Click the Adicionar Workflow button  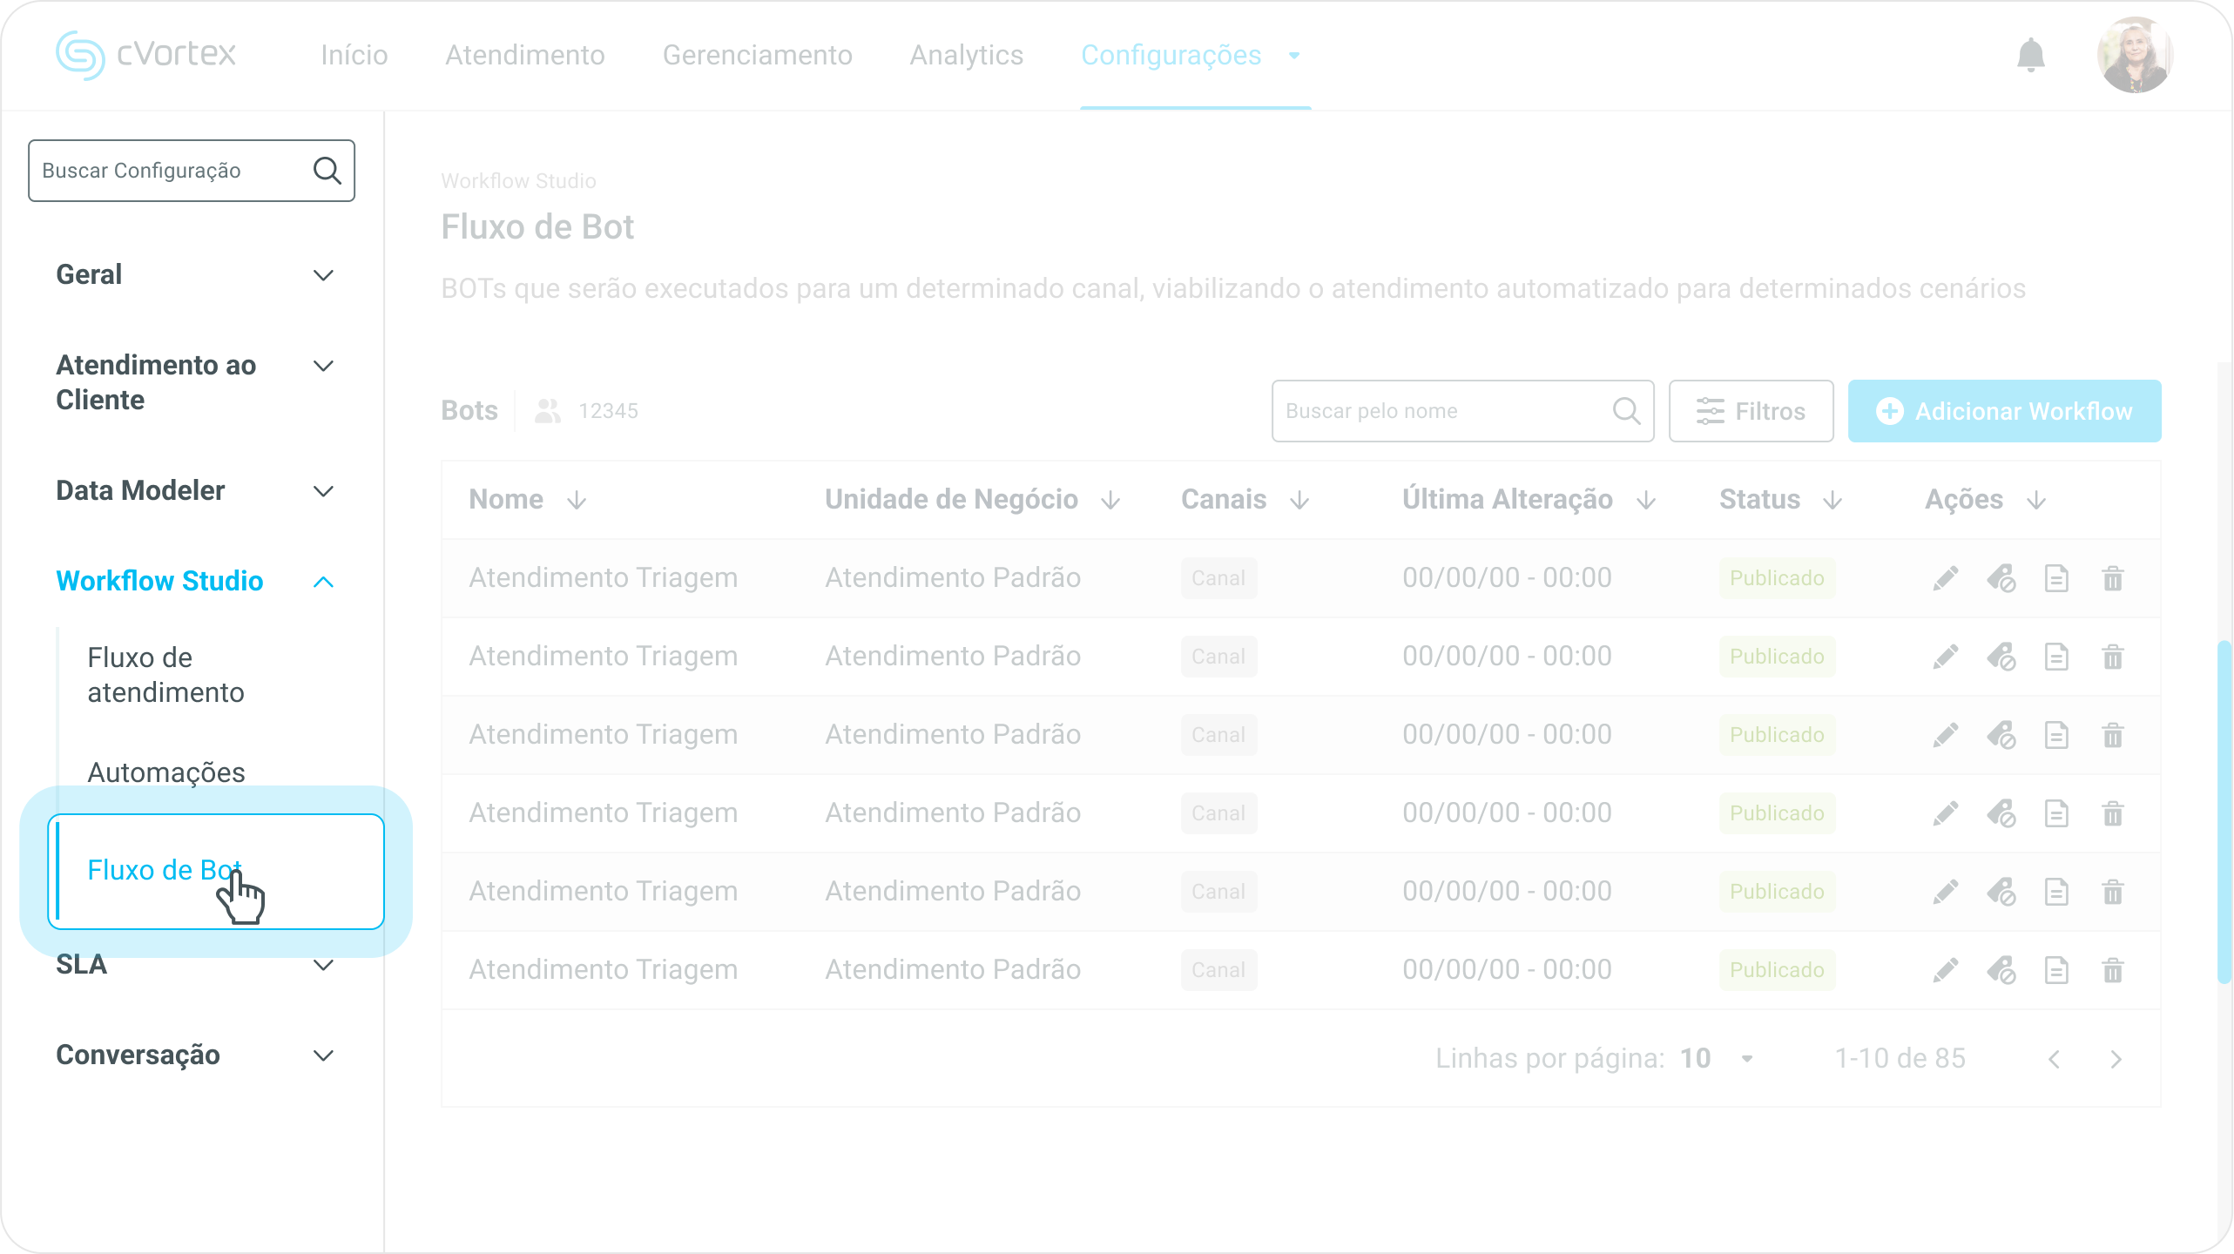[2004, 411]
